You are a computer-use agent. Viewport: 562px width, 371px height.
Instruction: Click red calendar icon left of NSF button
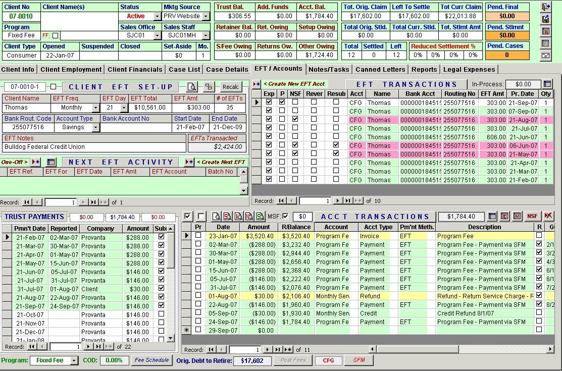point(517,216)
